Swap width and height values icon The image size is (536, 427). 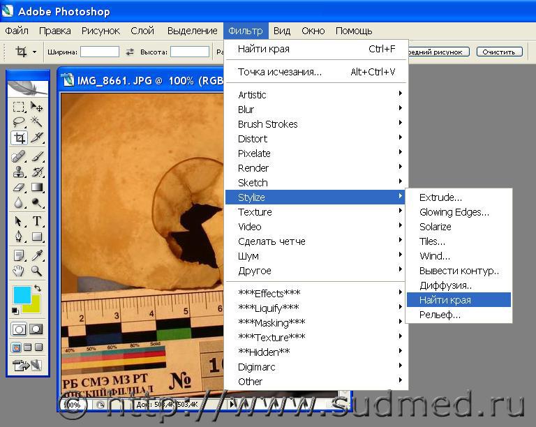pos(129,52)
